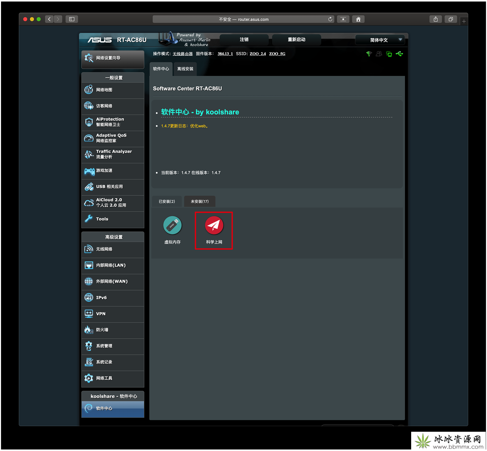Open IPv6 icon in advanced settings
487x451 pixels.
(89, 297)
